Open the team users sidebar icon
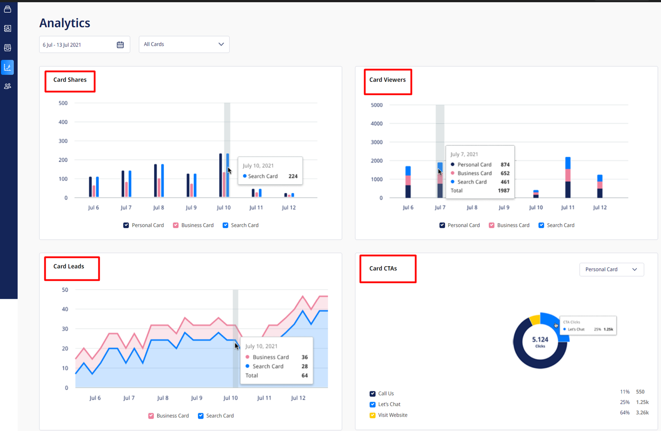This screenshot has height=431, width=661. click(7, 87)
